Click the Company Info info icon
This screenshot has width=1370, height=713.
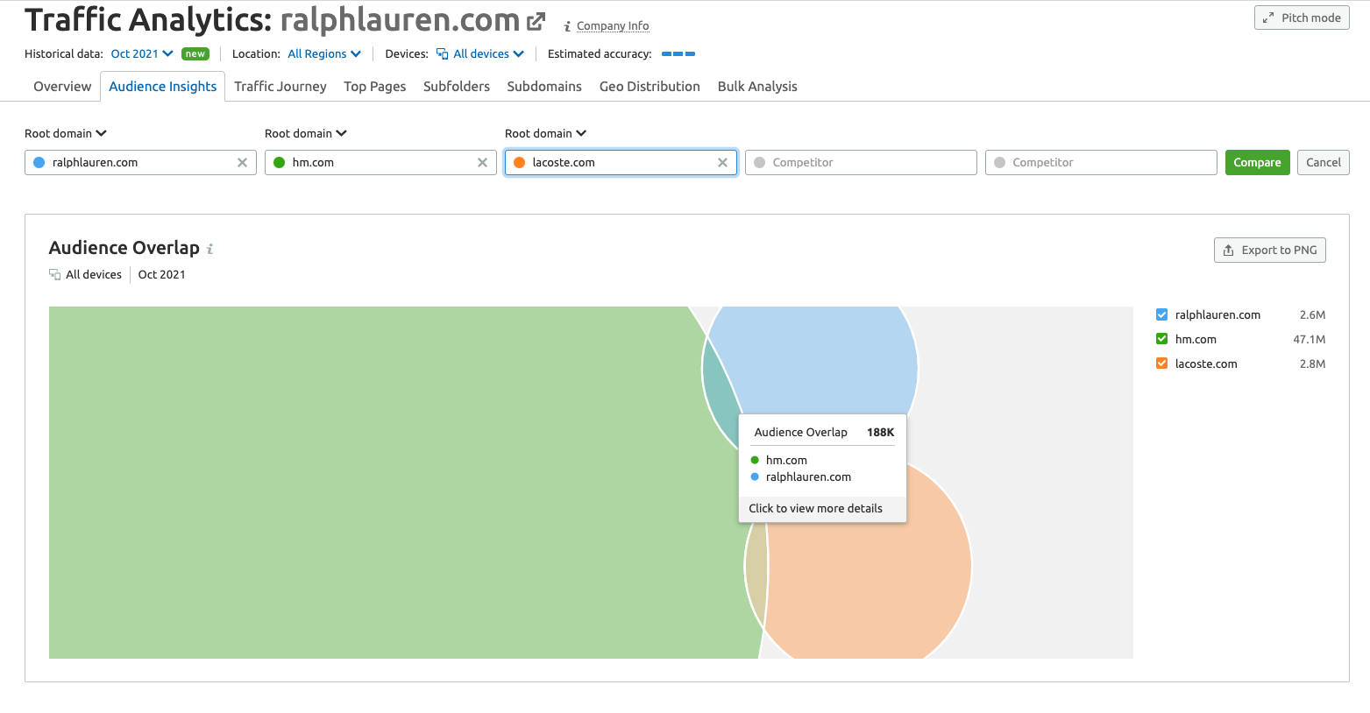pyautogui.click(x=567, y=26)
